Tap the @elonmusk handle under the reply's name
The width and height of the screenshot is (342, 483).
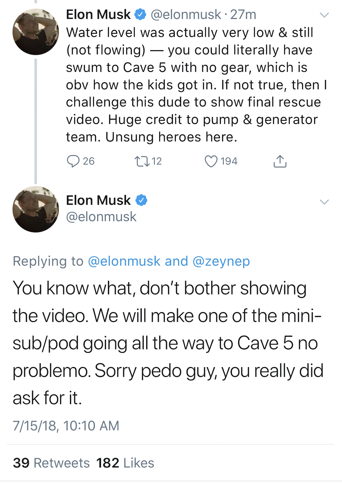click(101, 217)
